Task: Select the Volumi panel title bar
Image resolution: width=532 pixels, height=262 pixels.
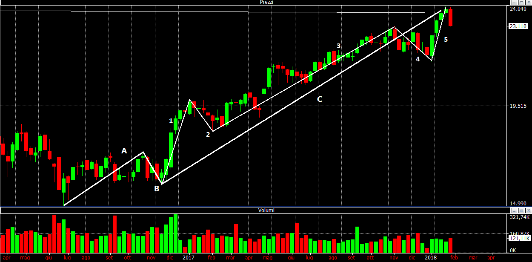Action: coord(255,210)
